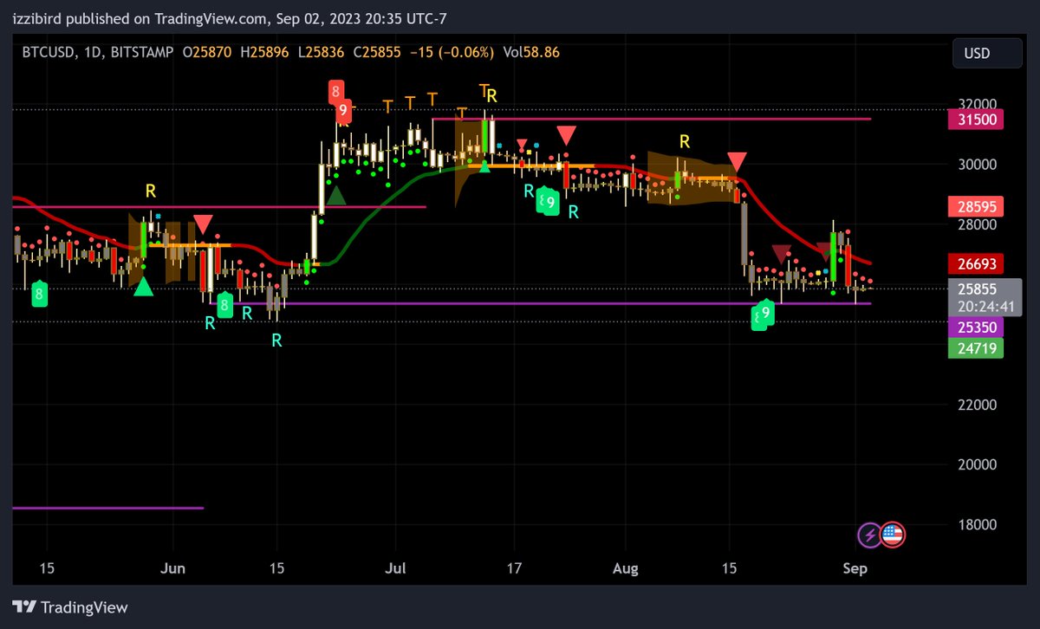
Task: Click the Jul label on the time axis
Action: 396,568
